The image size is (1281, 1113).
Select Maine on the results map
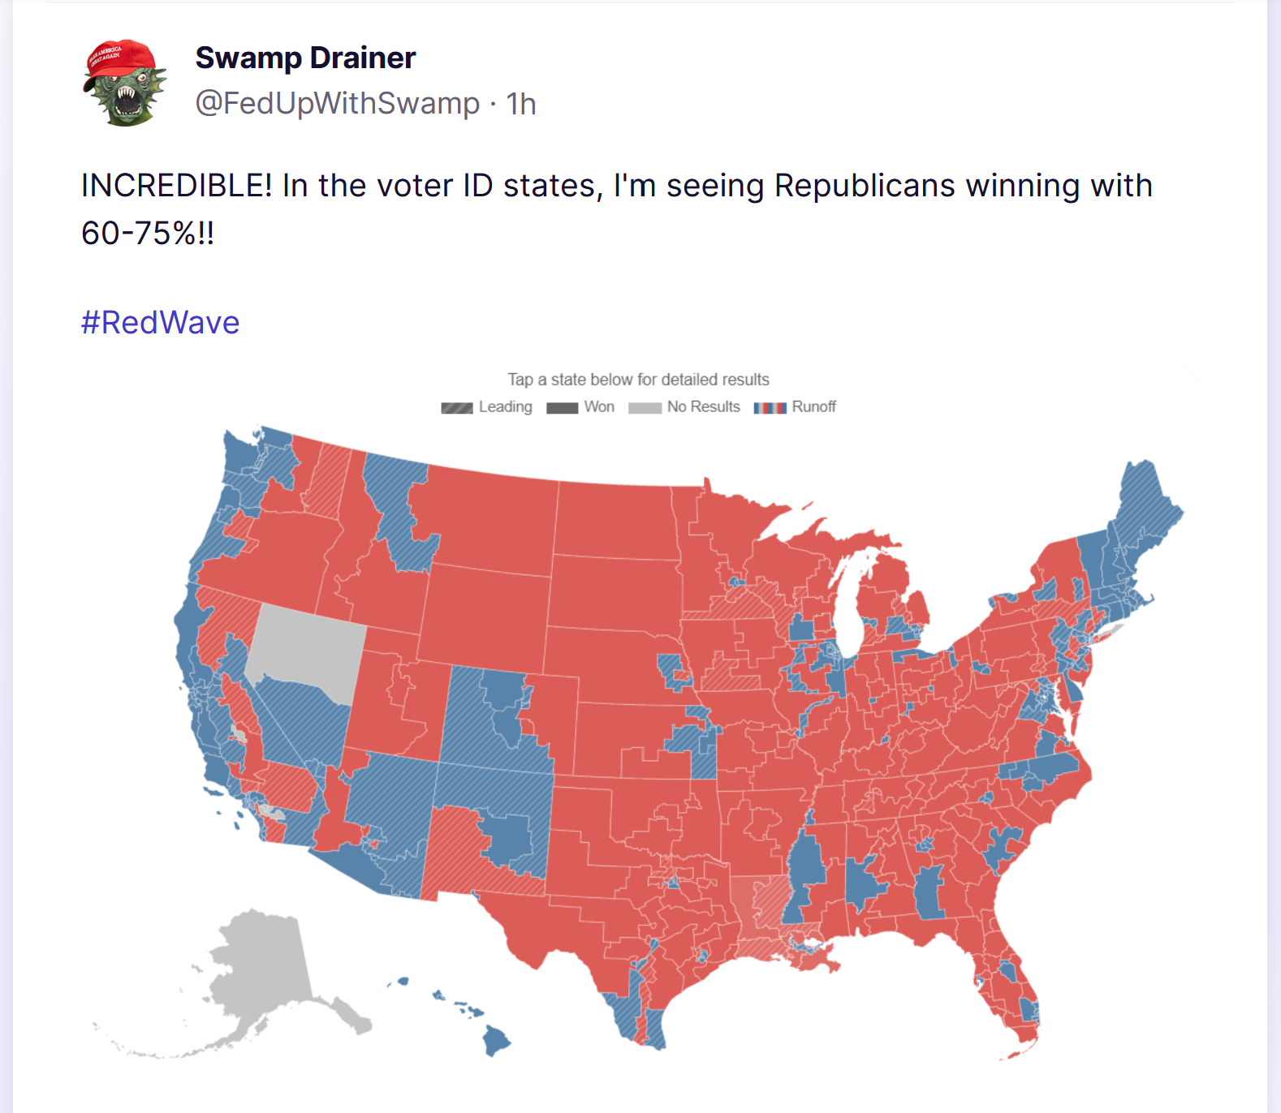[x=1148, y=503]
